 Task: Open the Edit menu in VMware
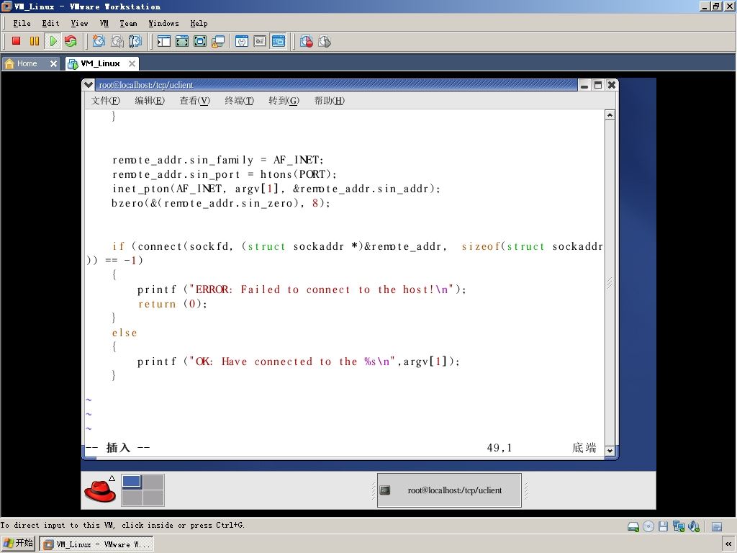[50, 23]
